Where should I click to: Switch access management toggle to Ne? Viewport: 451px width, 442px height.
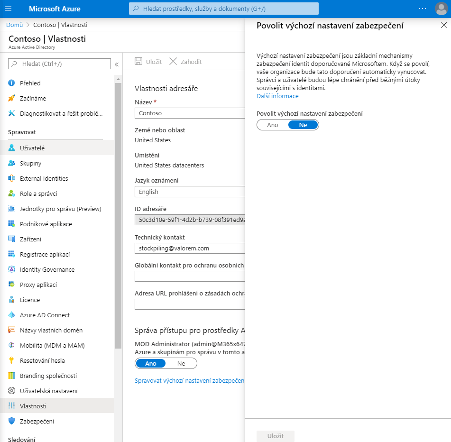pos(181,363)
